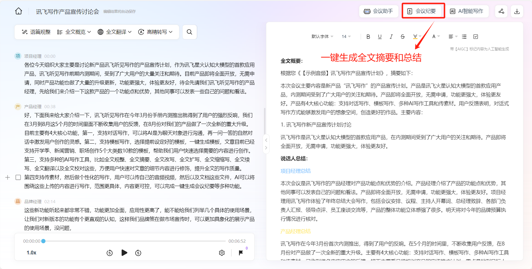This screenshot has height=269, width=532.
Task: Apply 语篇规整 text tidy-up
Action: click(x=36, y=32)
